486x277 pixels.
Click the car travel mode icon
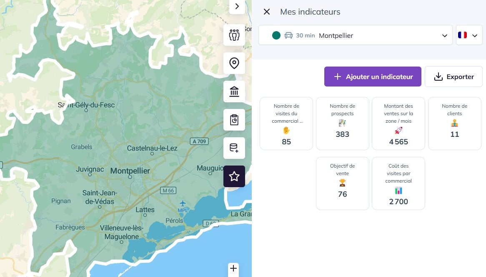(288, 35)
